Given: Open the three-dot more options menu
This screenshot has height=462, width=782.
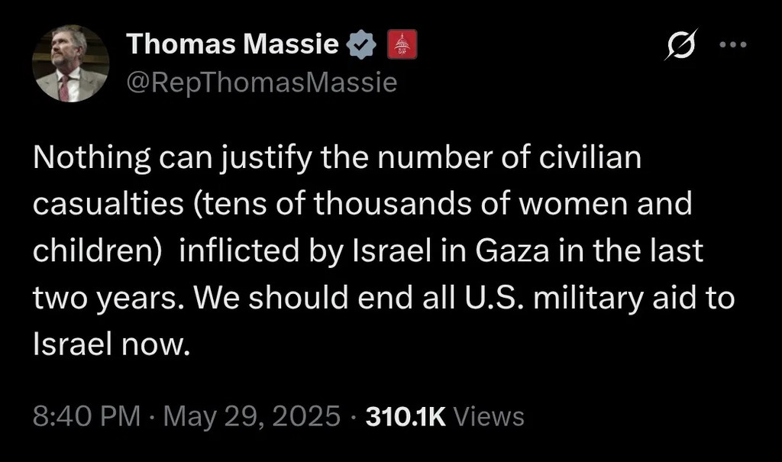Looking at the screenshot, I should click(734, 45).
